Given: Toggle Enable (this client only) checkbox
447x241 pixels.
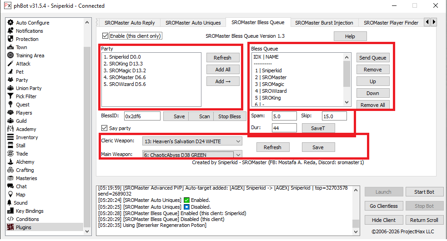Looking at the screenshot, I should (105, 36).
